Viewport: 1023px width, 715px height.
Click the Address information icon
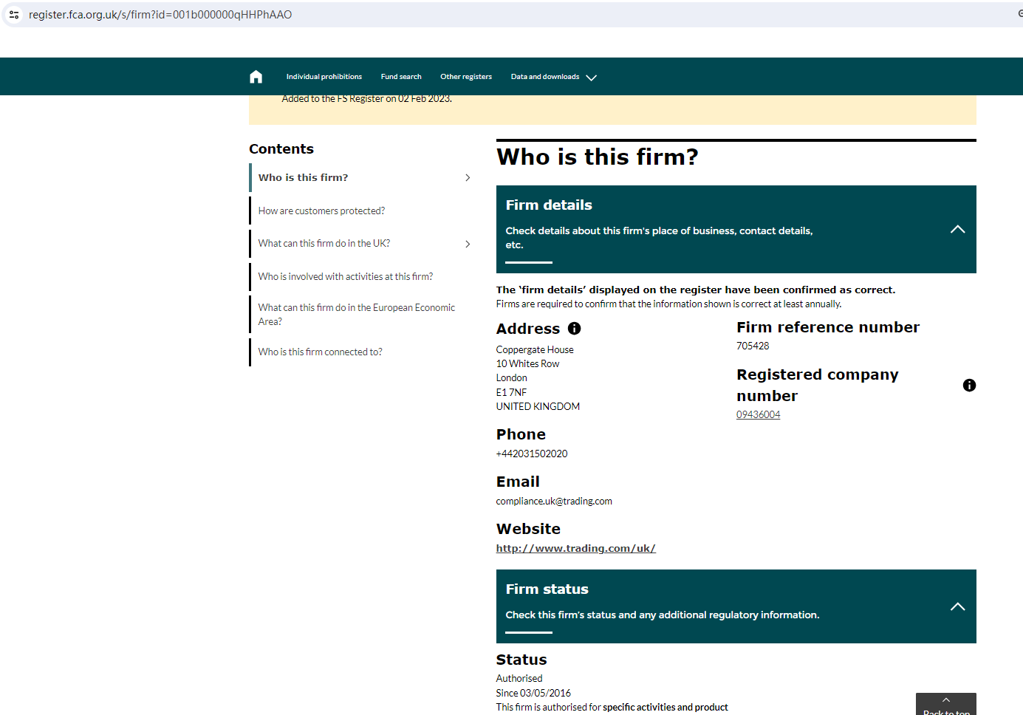[x=574, y=329]
